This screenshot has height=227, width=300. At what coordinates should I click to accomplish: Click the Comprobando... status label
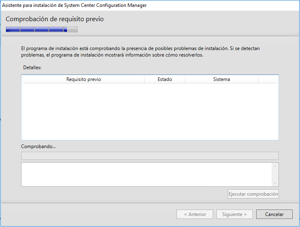coord(38,146)
